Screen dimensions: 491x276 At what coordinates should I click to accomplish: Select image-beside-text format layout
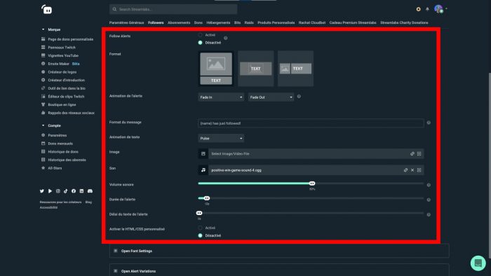point(295,69)
